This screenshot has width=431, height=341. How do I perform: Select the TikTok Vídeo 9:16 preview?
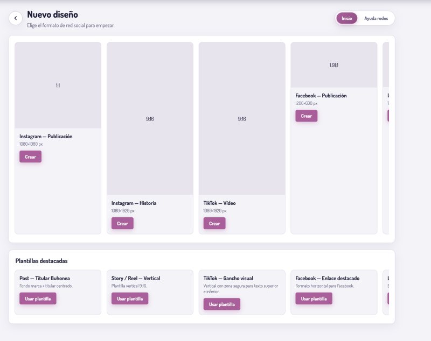[242, 118]
